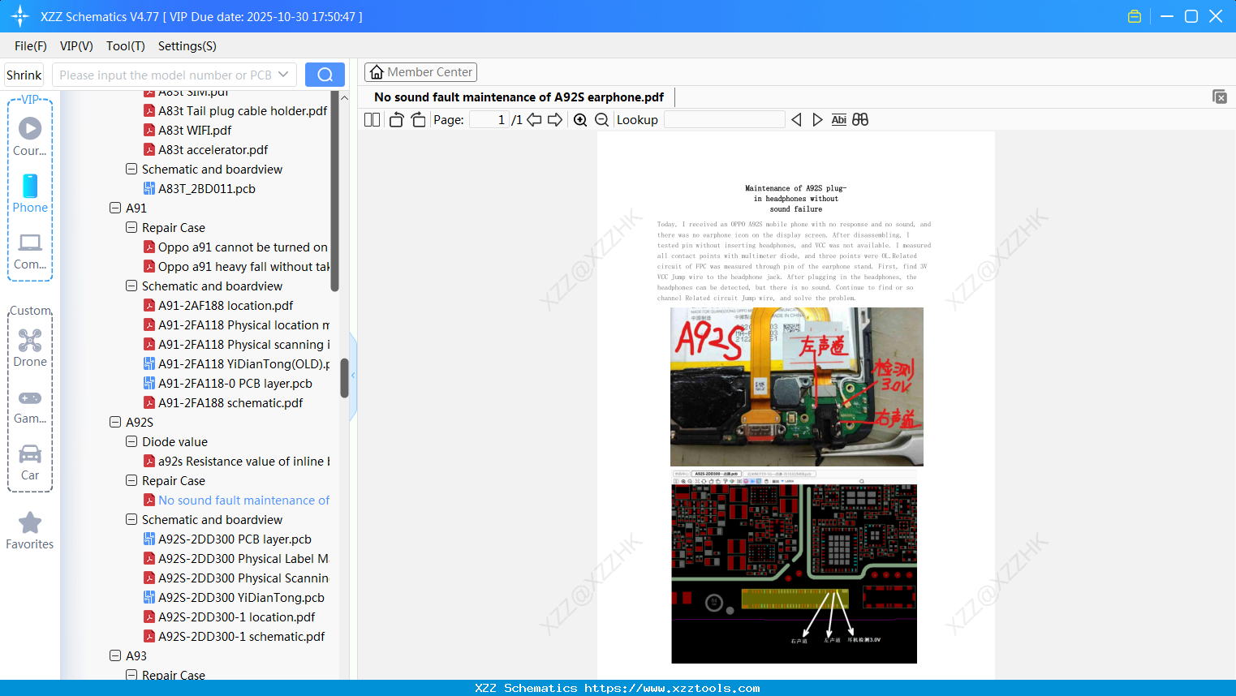Go to previous page arrow
Viewport: 1236px width, 696px height.
point(534,120)
